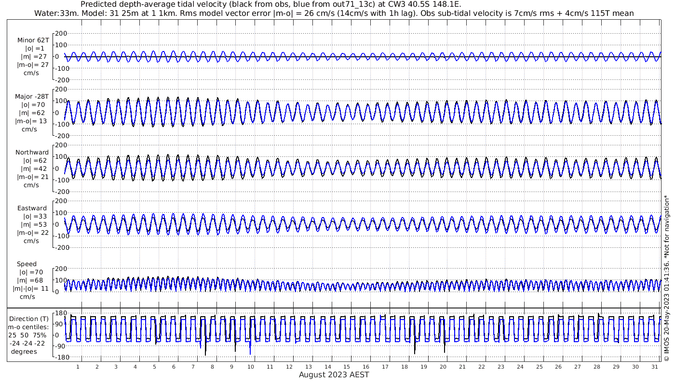Click day '28' on the date axis
Image resolution: width=675 pixels, height=385 pixels.
point(597,367)
